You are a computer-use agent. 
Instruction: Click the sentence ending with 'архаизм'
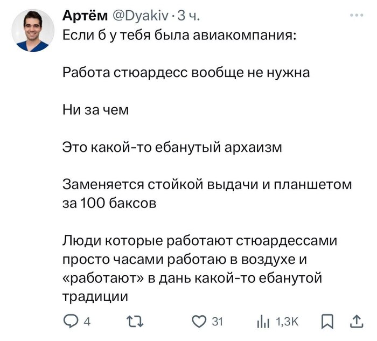(x=173, y=146)
